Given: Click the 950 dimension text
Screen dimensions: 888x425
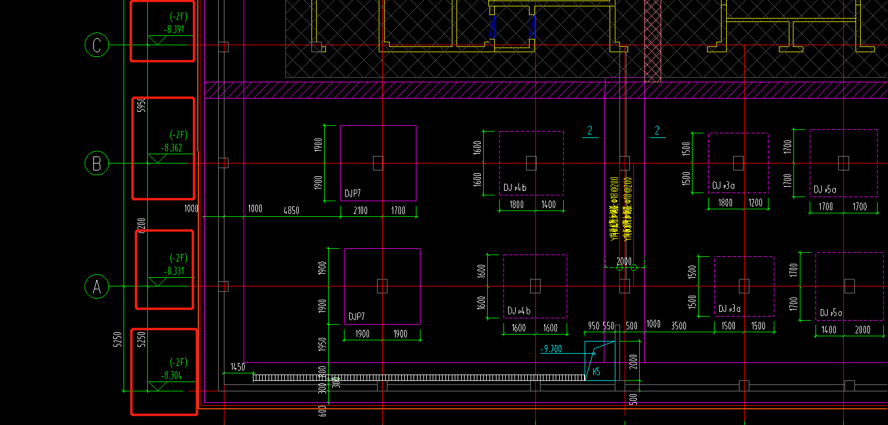Looking at the screenshot, I should click(x=593, y=326).
